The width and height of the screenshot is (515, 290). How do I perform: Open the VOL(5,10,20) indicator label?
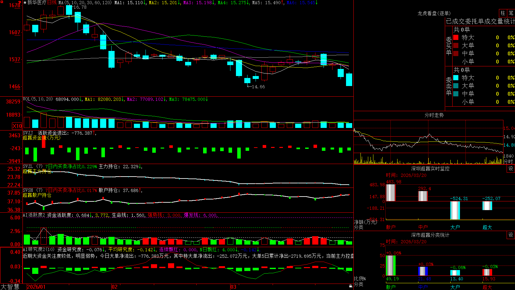point(38,99)
